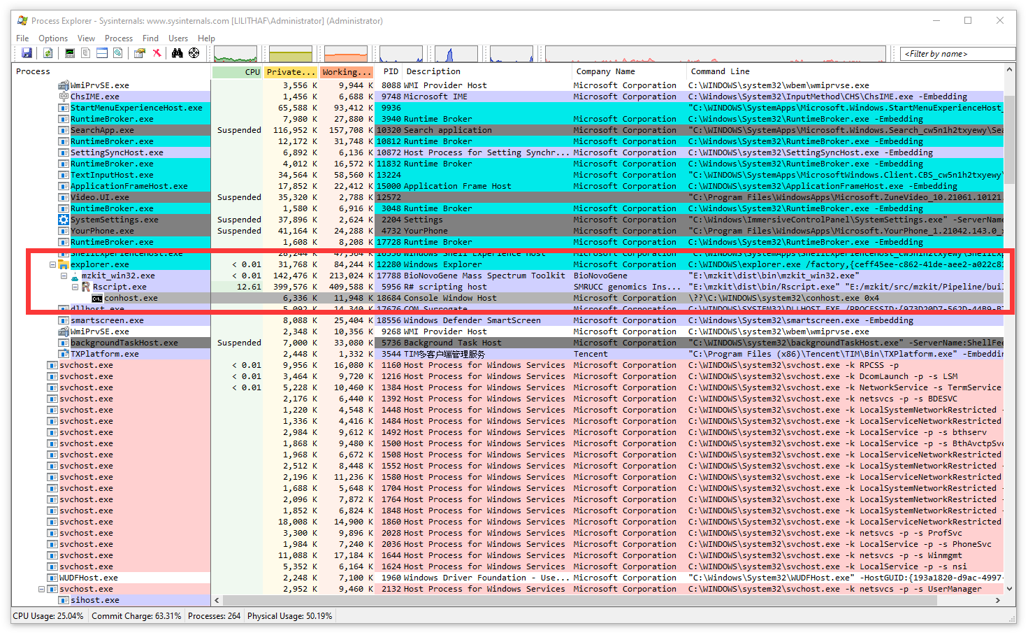Collapse the explorer.exe process tree
The image size is (1028, 635).
pyautogui.click(x=52, y=264)
